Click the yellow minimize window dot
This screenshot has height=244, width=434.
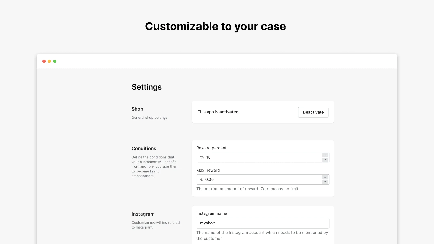pos(49,61)
